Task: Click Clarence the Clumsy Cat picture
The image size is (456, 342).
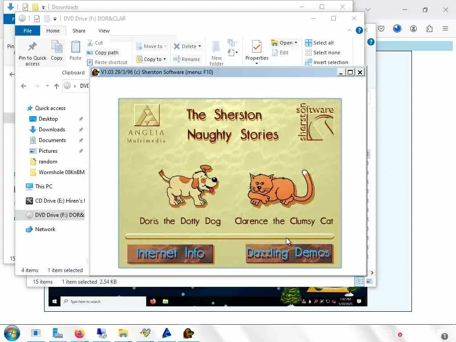Action: tap(281, 188)
